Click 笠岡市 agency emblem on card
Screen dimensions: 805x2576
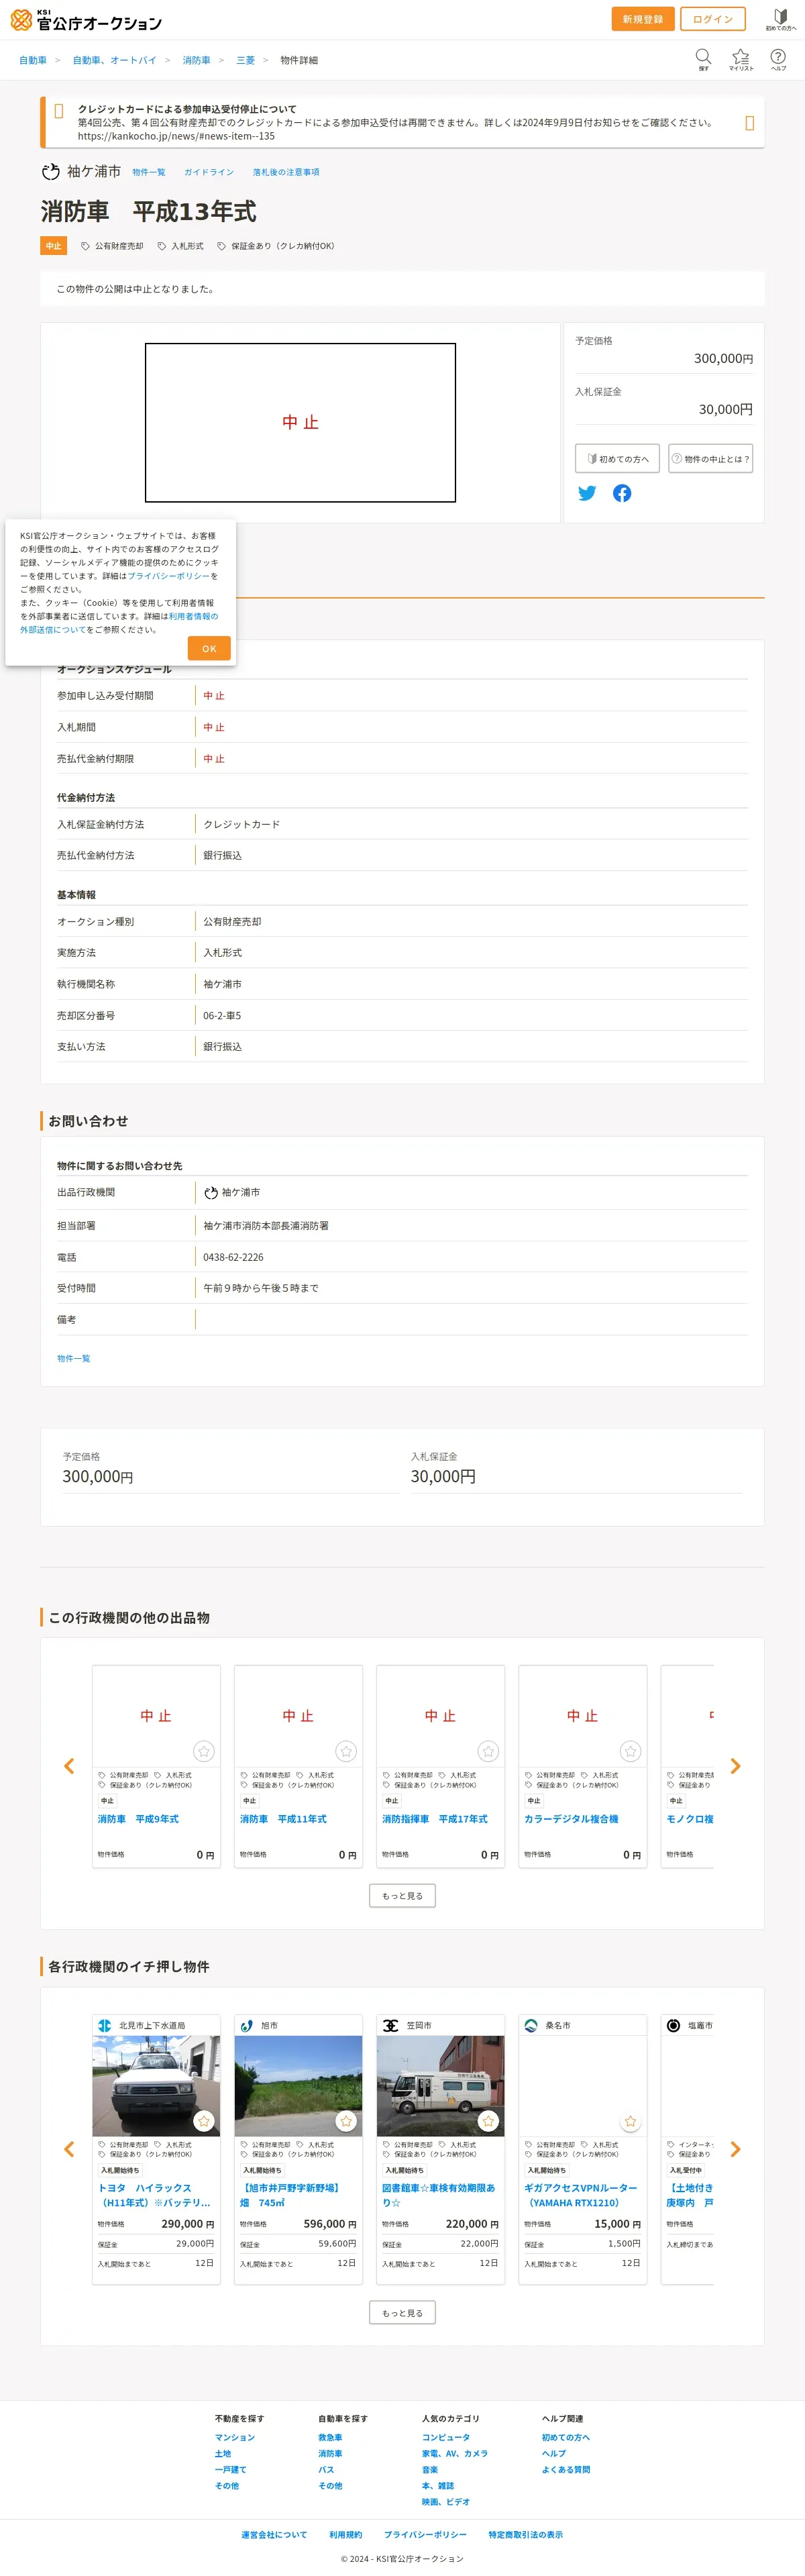[390, 2025]
